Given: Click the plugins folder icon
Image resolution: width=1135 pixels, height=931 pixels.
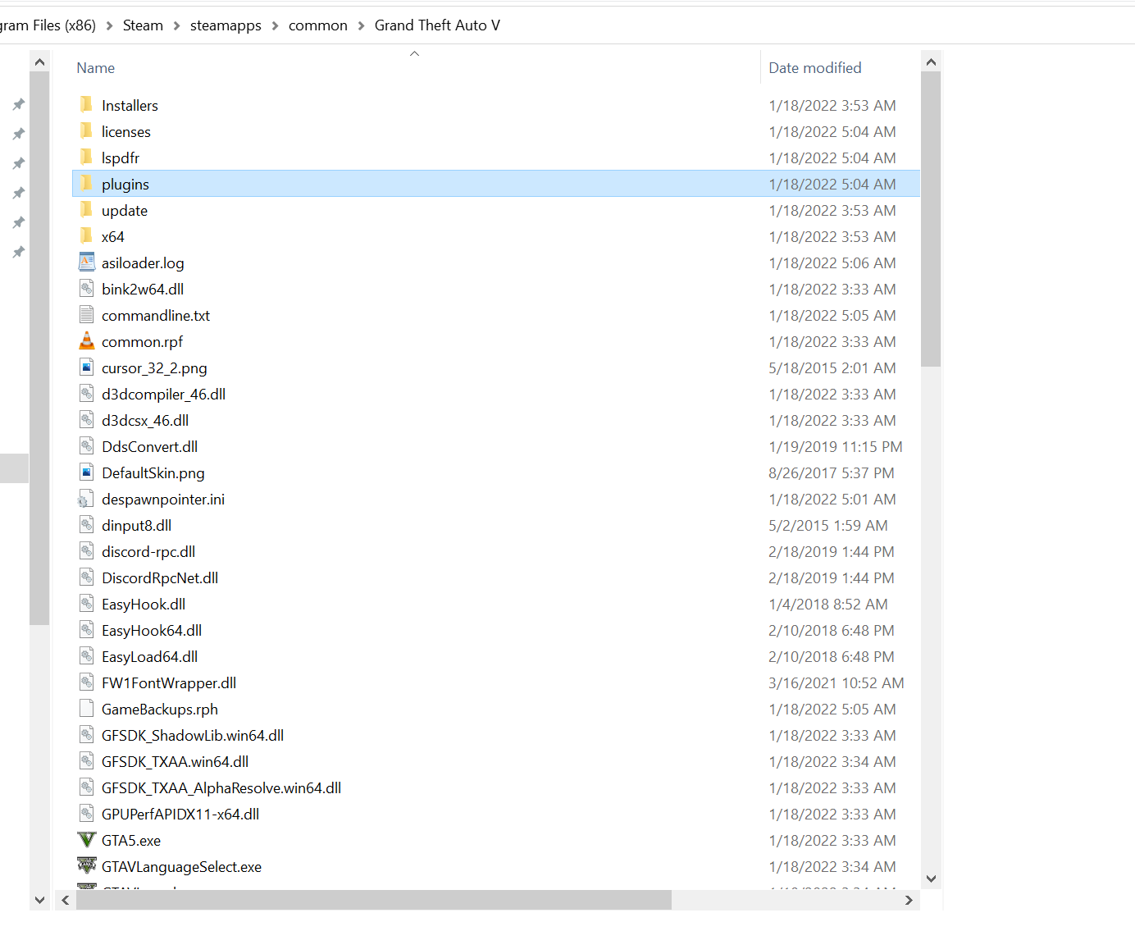Looking at the screenshot, I should [x=86, y=183].
